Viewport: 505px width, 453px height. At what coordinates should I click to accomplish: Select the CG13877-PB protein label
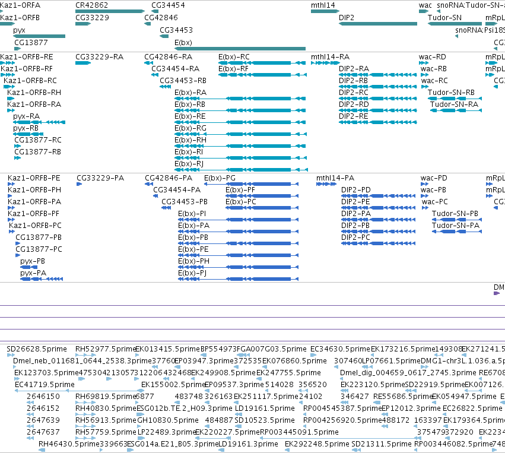[39, 237]
